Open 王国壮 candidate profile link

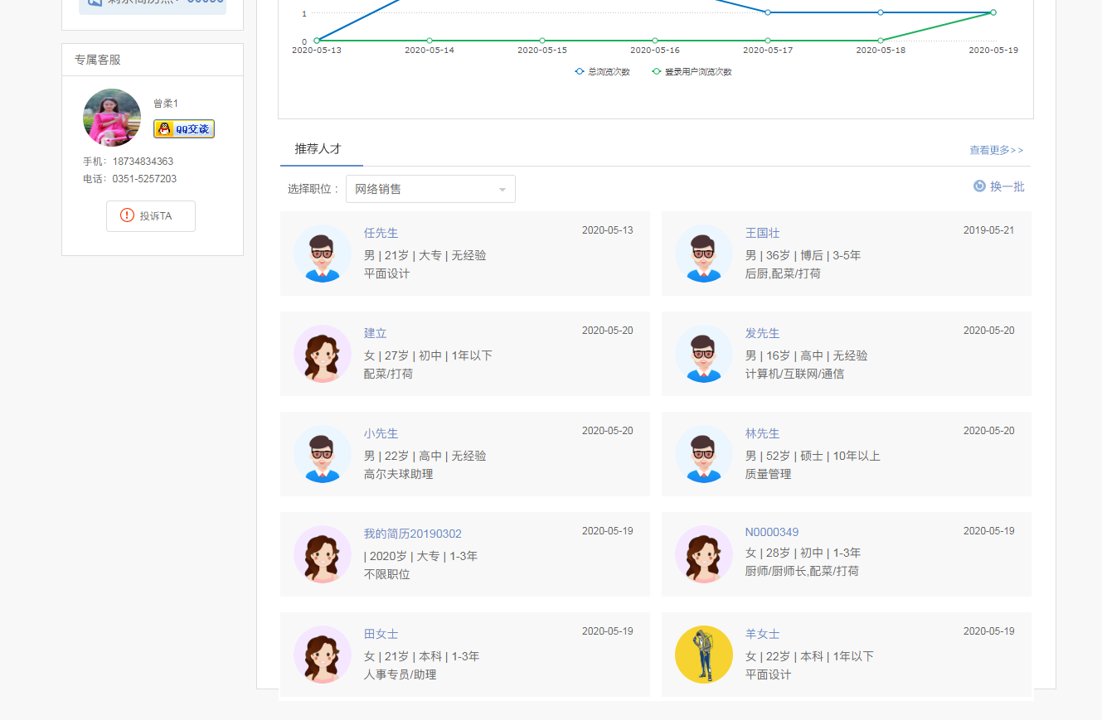762,233
